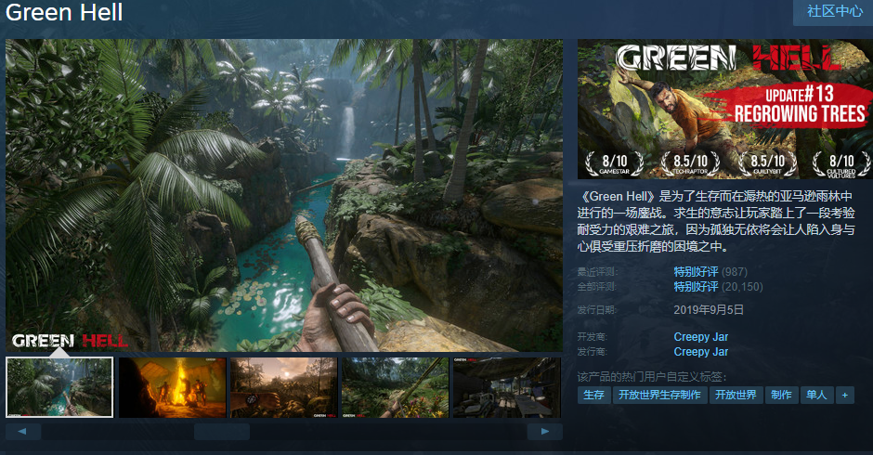The width and height of the screenshot is (873, 455).
Task: Select the 开放世界生存制作 tag
Action: [x=659, y=395]
